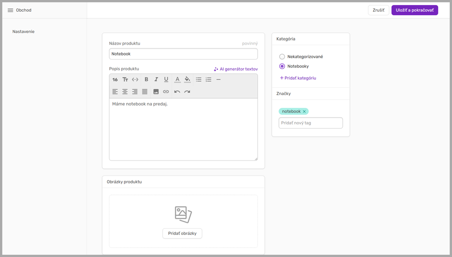Select the Nekategorizované radio button
The height and width of the screenshot is (257, 452).
[282, 57]
